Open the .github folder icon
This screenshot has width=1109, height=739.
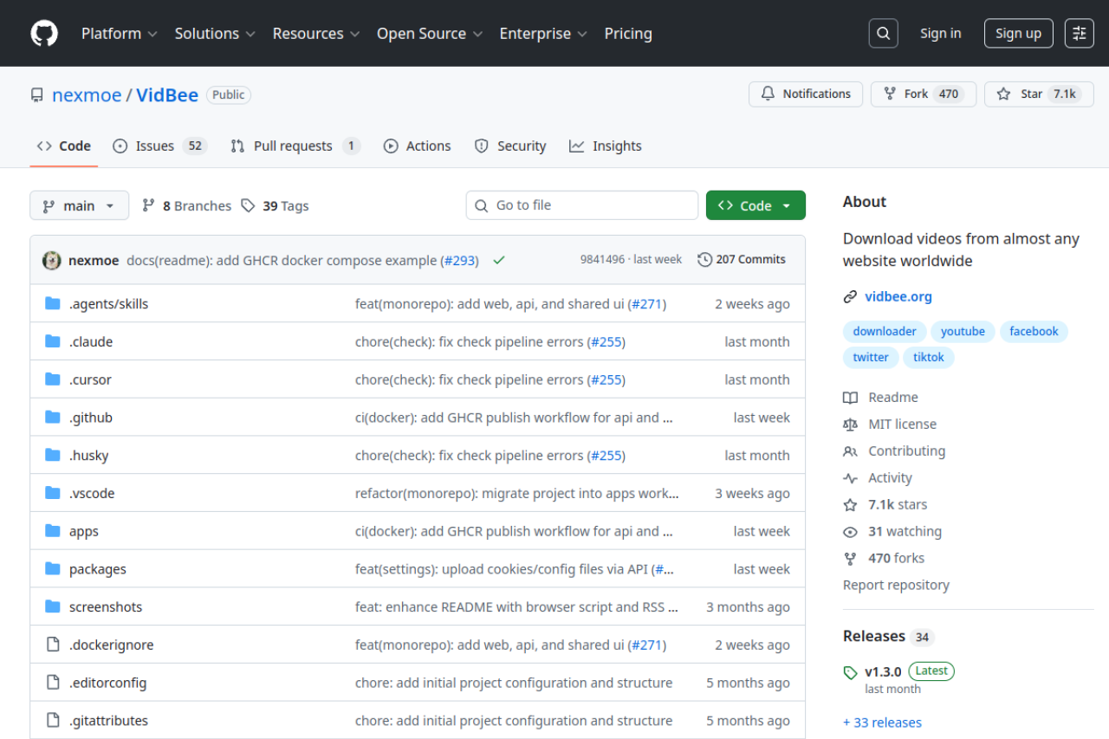51,417
